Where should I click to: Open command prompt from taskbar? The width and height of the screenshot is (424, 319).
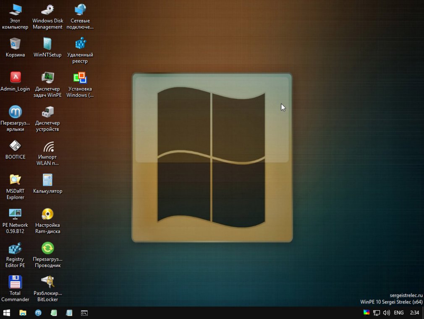click(84, 313)
